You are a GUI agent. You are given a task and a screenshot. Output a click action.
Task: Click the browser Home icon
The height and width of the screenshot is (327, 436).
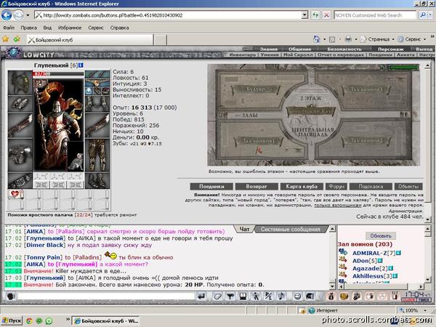pos(317,39)
